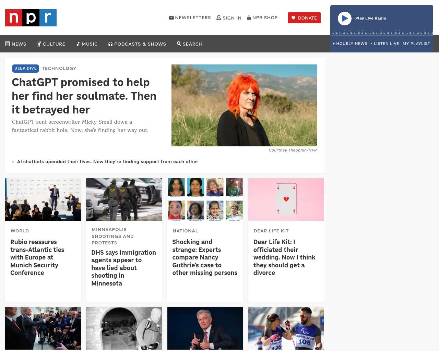439x351 pixels.
Task: Click the World category label
Action: point(20,231)
